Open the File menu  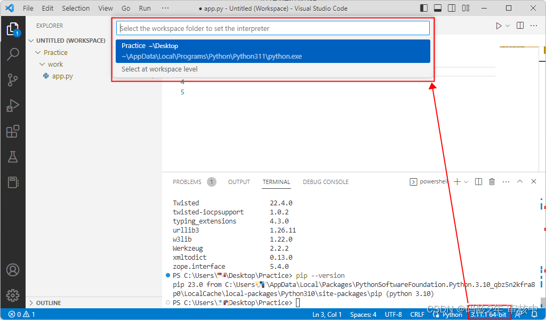28,8
